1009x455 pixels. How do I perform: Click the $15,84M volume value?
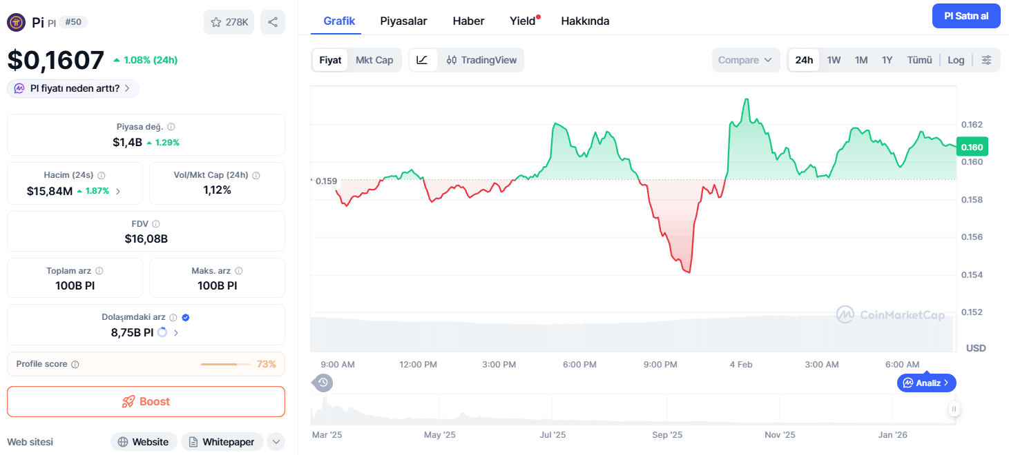pos(50,191)
